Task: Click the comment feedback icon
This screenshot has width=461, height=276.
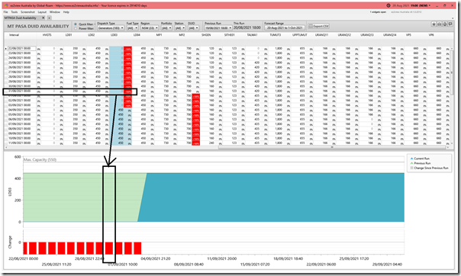Action: (450, 24)
